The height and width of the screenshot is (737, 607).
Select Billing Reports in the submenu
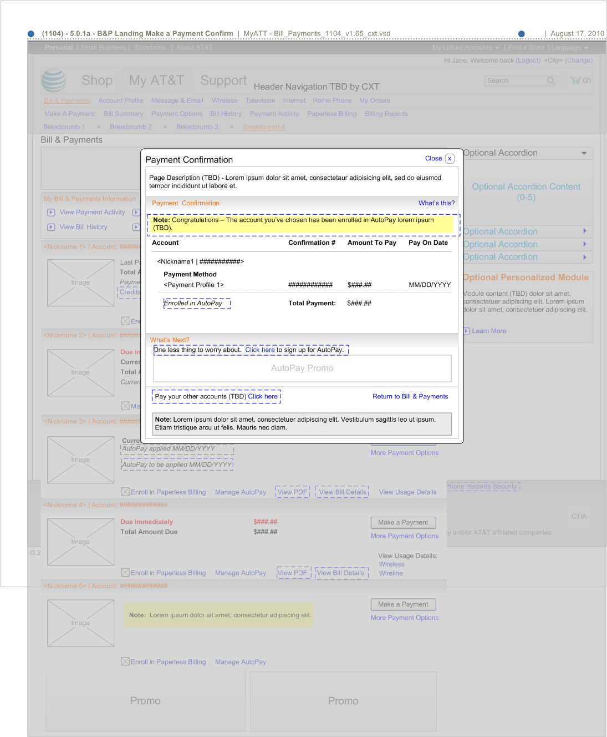386,114
